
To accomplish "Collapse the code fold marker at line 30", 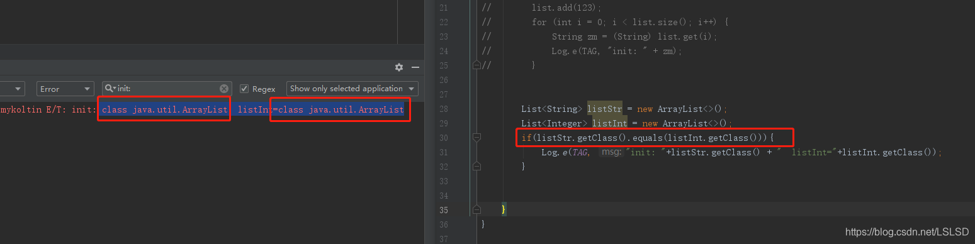I will 476,137.
